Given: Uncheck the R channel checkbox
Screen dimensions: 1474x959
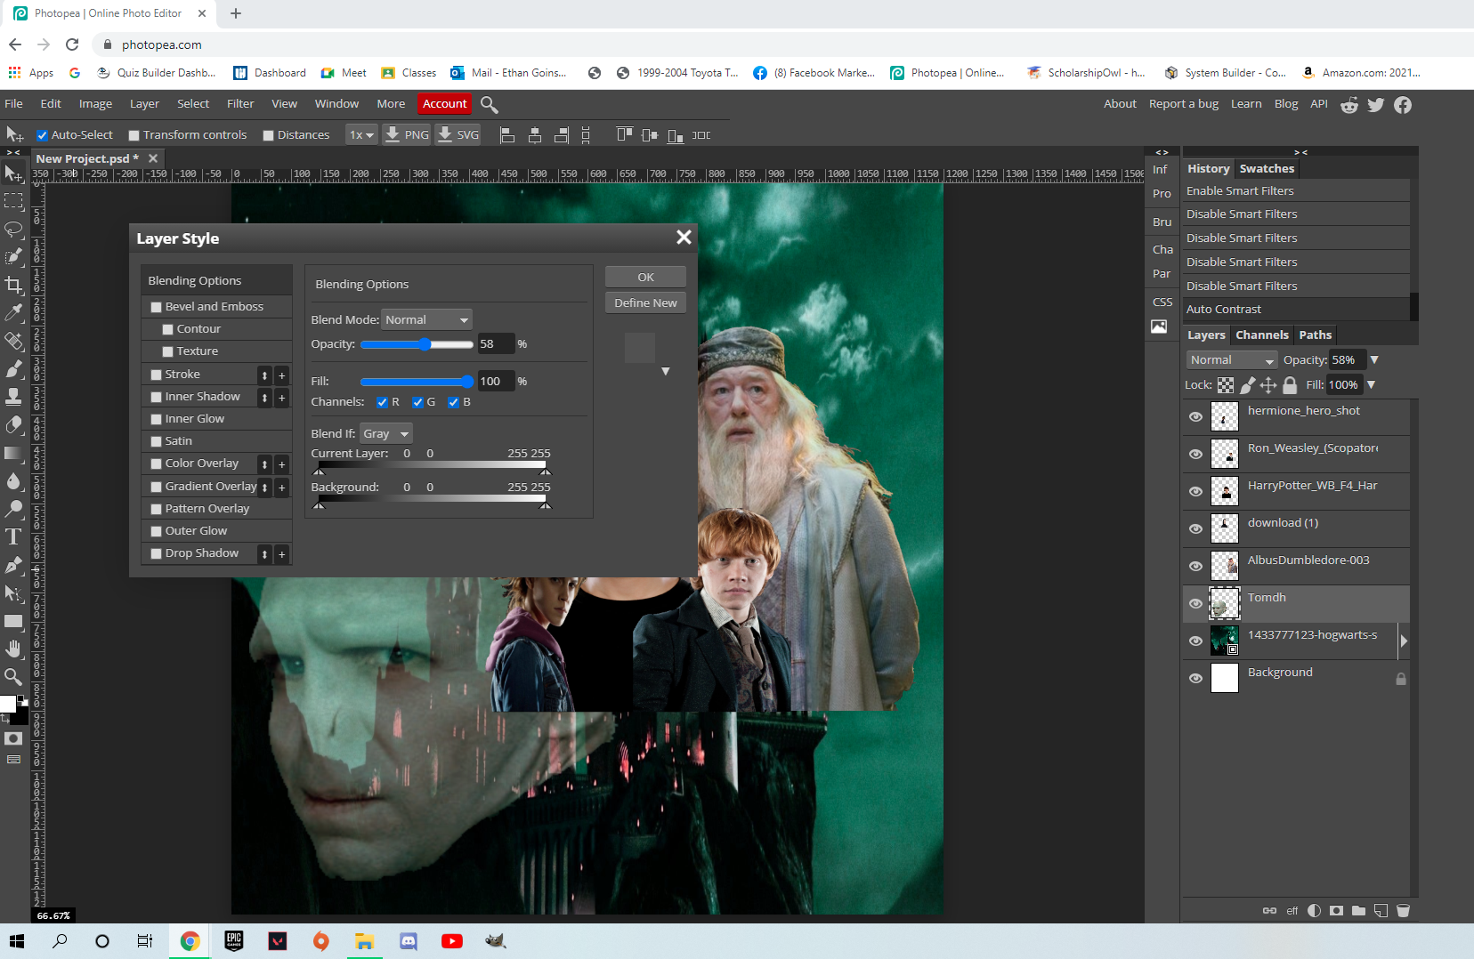Looking at the screenshot, I should [x=382, y=402].
